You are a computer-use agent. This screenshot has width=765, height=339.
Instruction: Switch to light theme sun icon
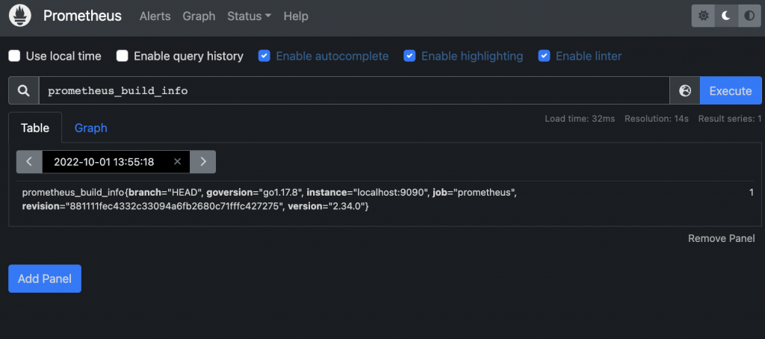coord(703,16)
